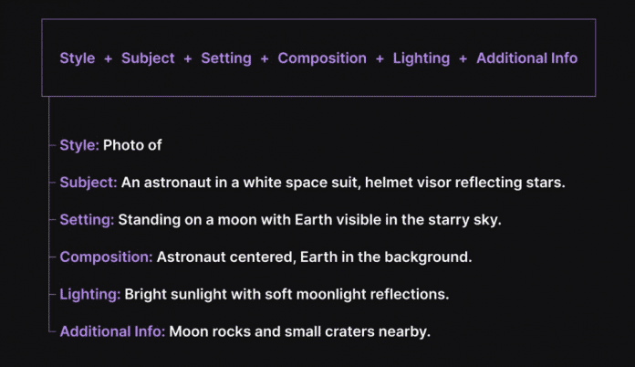The image size is (635, 367).
Task: Click the purple "Style:" label in the list
Action: (x=79, y=145)
